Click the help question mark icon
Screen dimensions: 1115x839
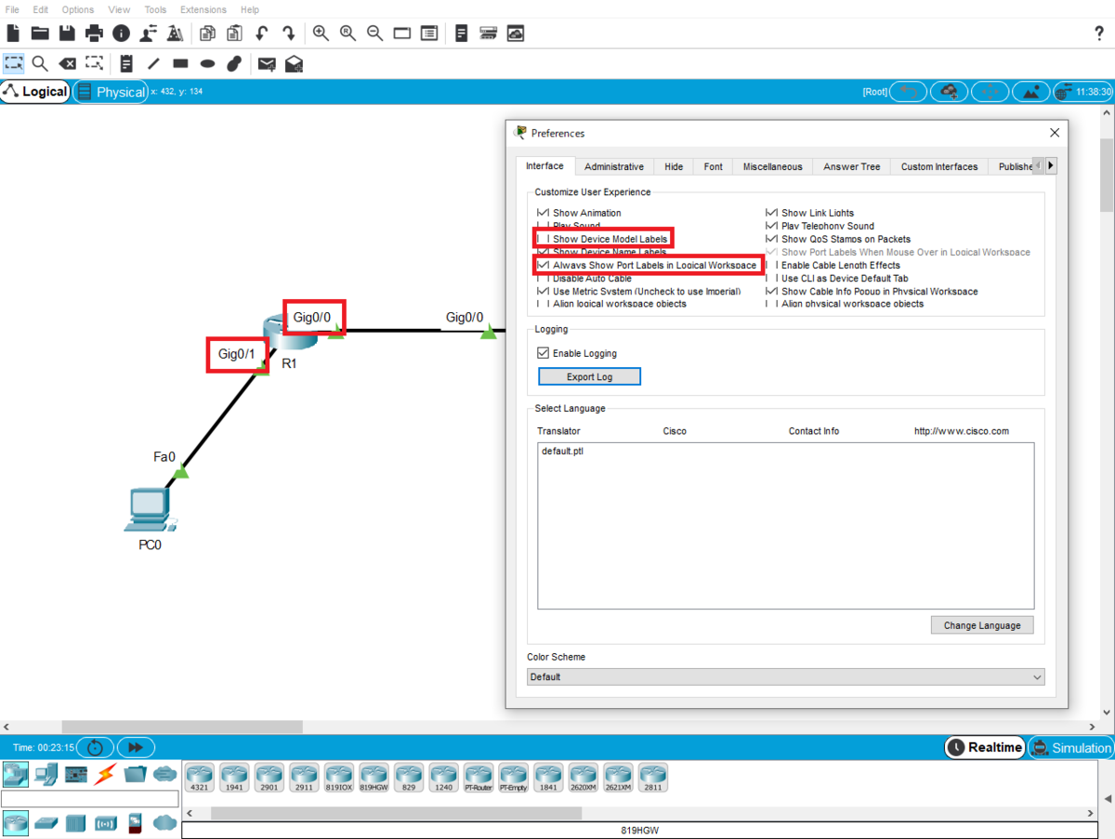point(1099,33)
